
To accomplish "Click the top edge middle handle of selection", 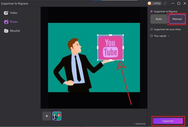I will tap(110, 35).
